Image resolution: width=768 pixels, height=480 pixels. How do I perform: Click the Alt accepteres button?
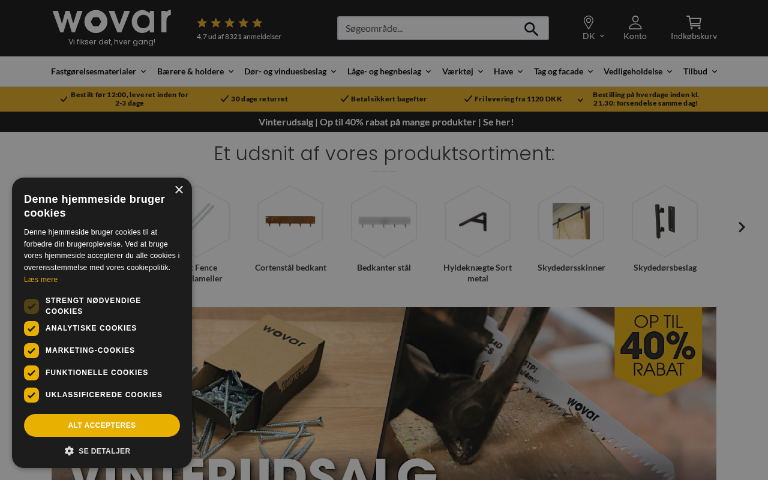click(x=102, y=425)
